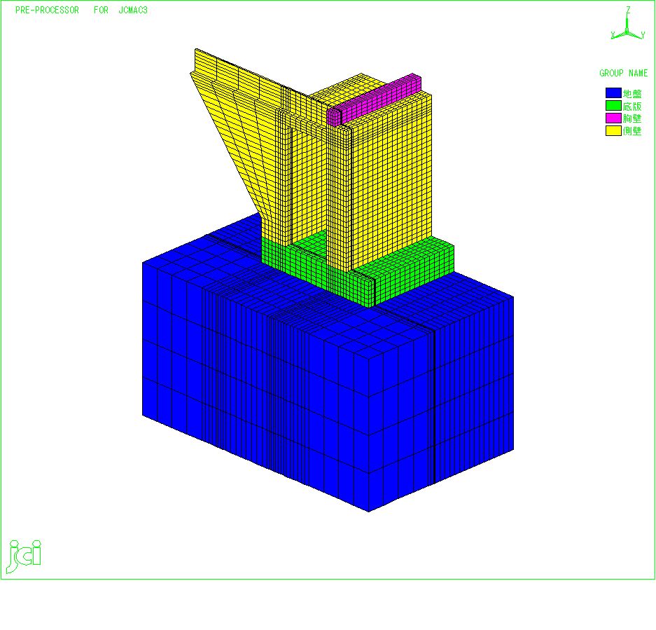This screenshot has height=630, width=656.
Task: Click the 側壁 legend label
Action: click(x=632, y=131)
